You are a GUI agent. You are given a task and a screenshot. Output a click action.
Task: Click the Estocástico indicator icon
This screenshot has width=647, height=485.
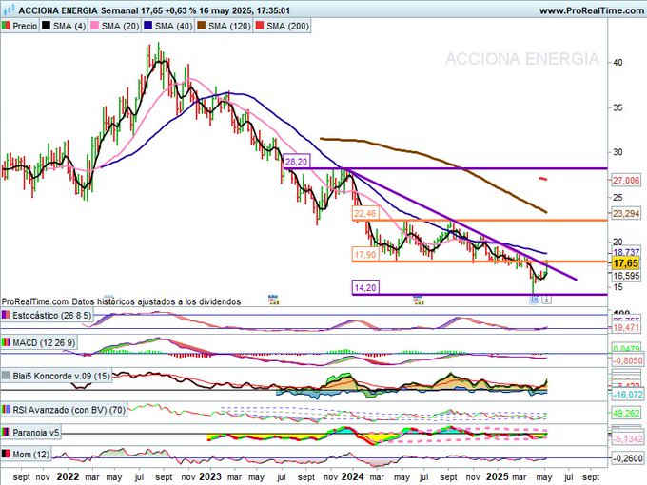[x=6, y=316]
